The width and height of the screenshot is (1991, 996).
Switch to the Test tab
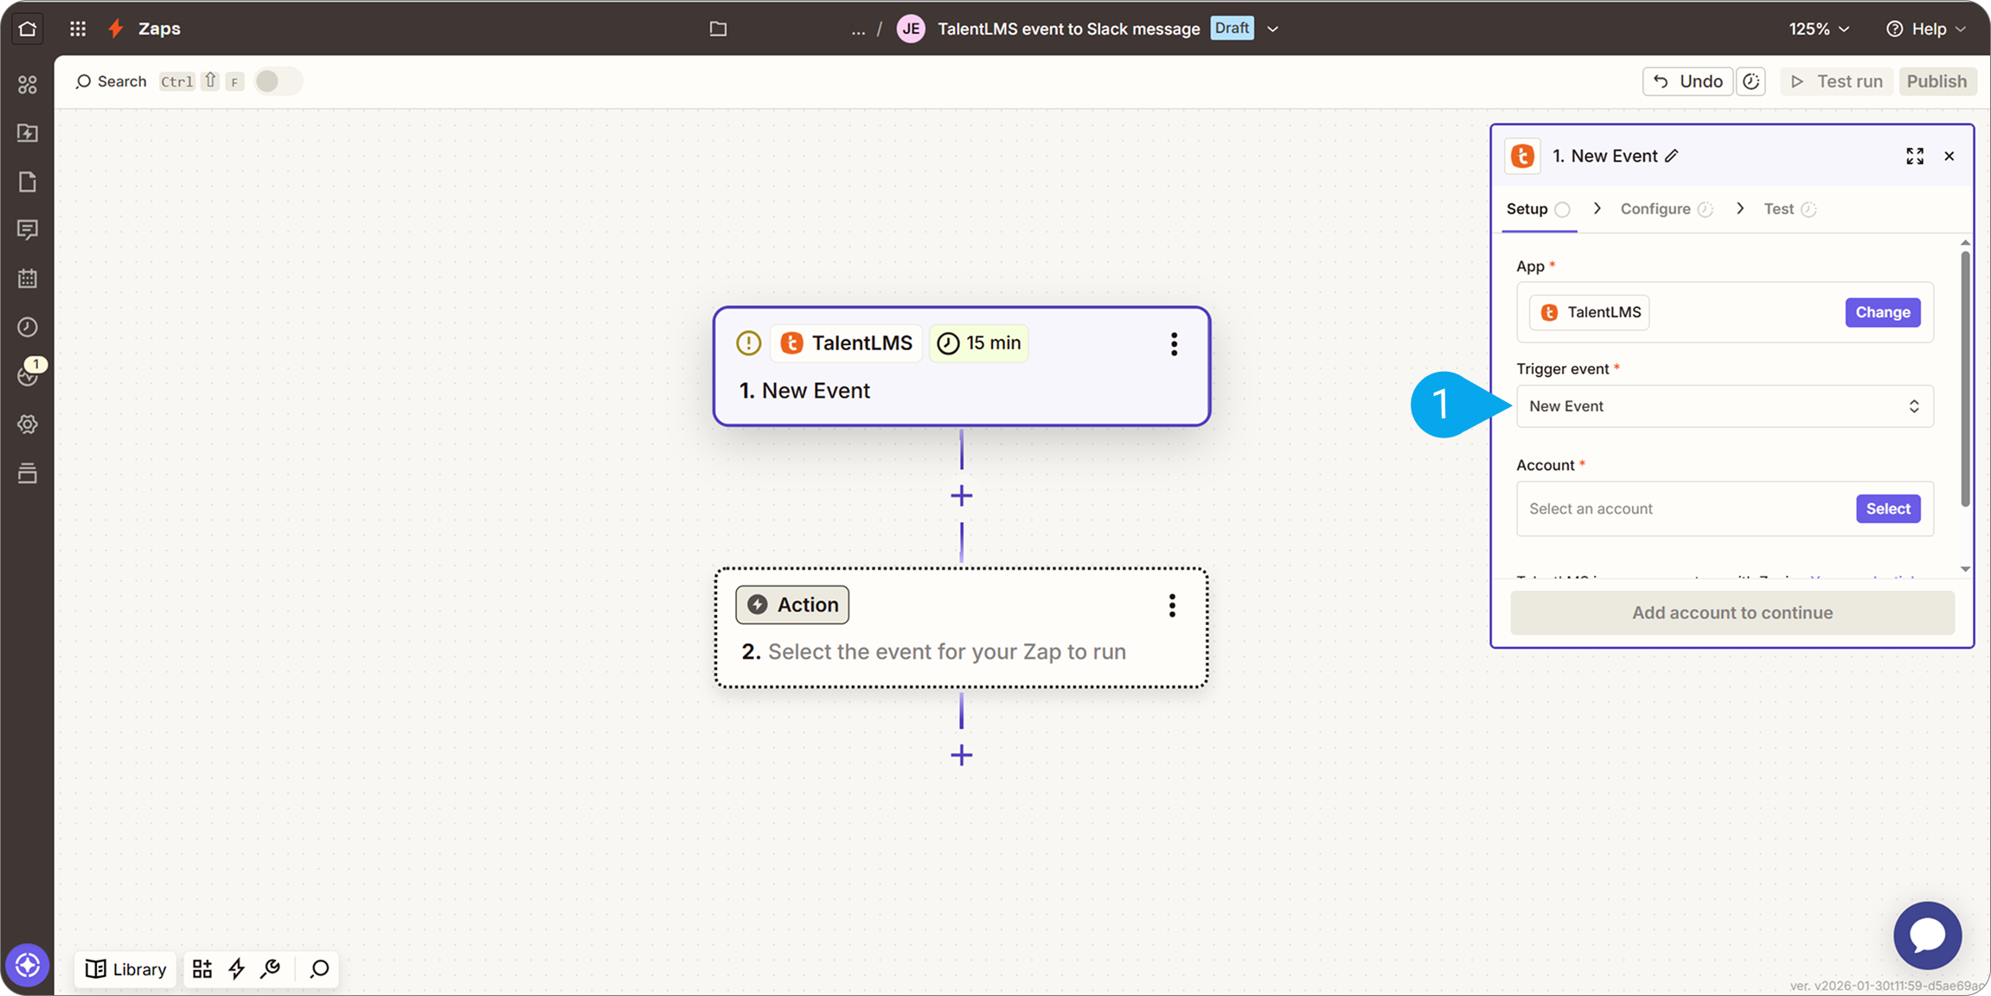click(1778, 208)
